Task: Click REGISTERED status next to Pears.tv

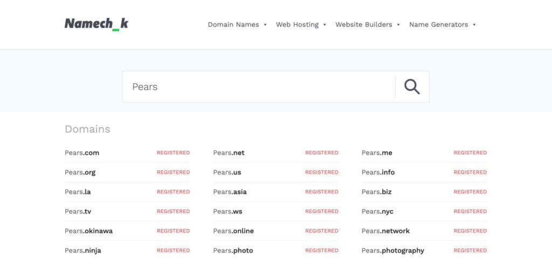Action: point(173,211)
